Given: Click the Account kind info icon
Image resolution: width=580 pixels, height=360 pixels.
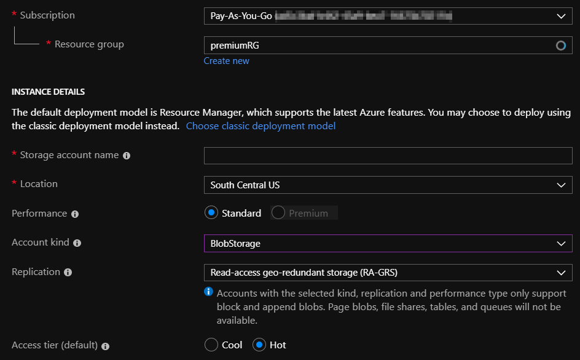Looking at the screenshot, I should coord(77,243).
